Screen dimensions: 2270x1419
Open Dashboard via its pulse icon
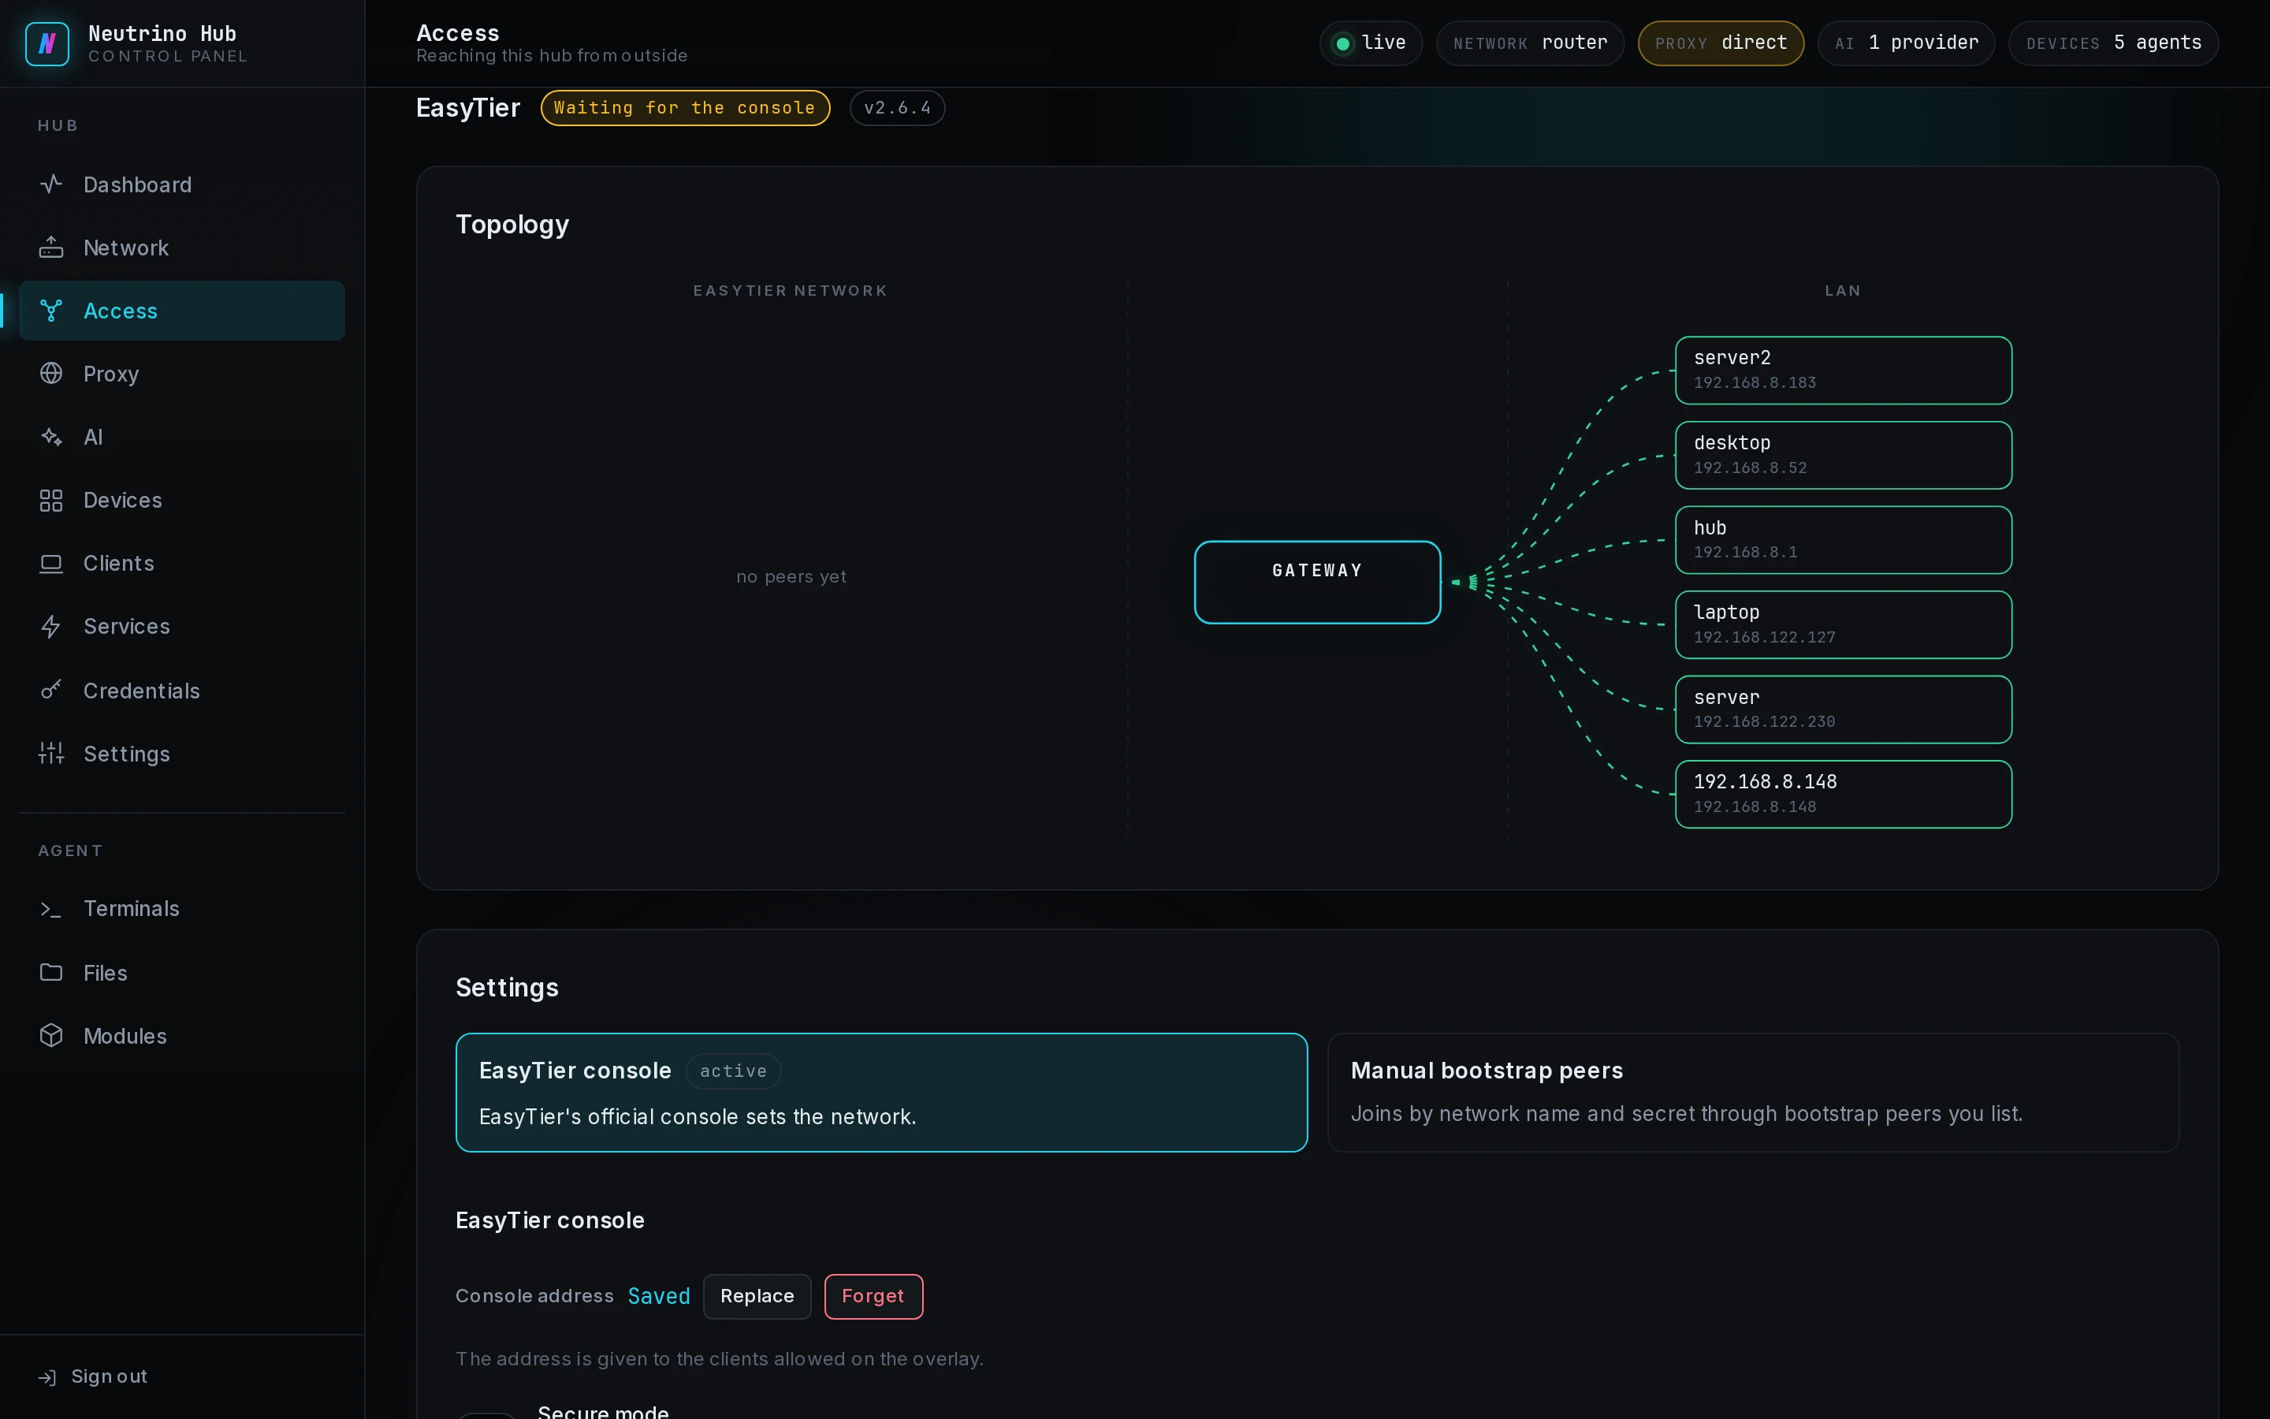(x=51, y=184)
